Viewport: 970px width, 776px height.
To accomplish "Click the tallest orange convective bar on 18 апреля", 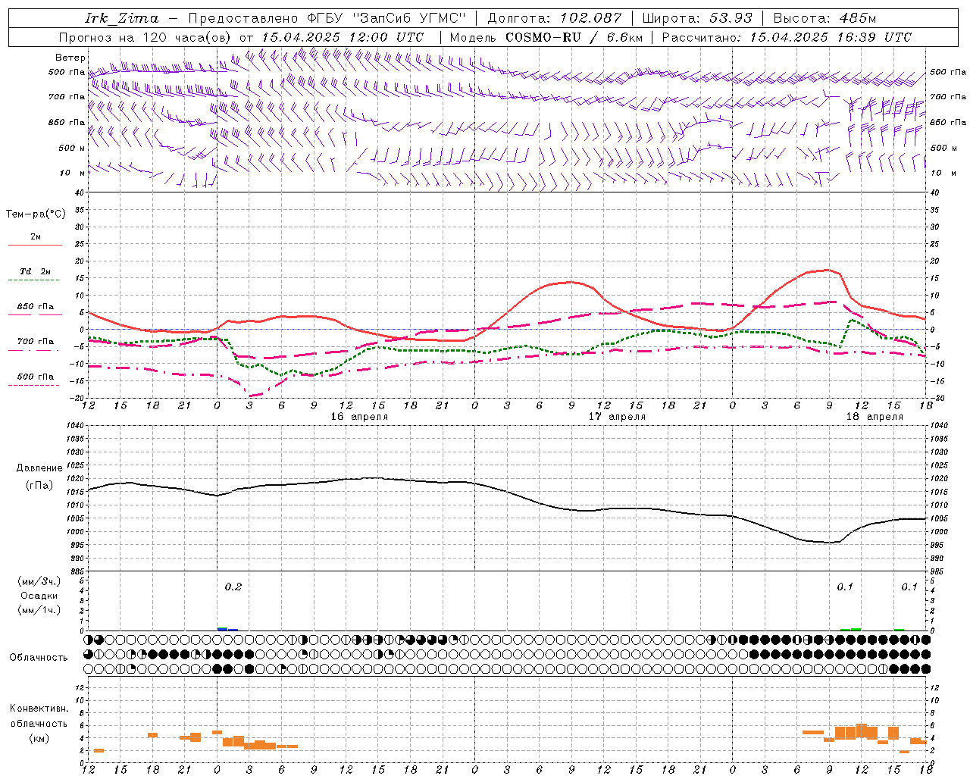I will pos(862,731).
